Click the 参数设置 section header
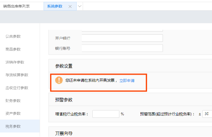The height and width of the screenshot is (137, 212). tap(64, 66)
